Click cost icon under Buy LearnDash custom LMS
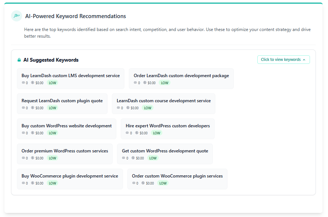Image resolution: width=328 pixels, height=217 pixels. pos(33,83)
